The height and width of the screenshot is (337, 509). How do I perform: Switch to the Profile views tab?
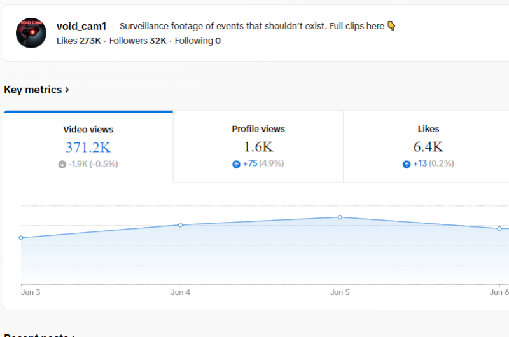(x=258, y=147)
